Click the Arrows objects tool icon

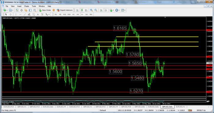coord(47,14)
